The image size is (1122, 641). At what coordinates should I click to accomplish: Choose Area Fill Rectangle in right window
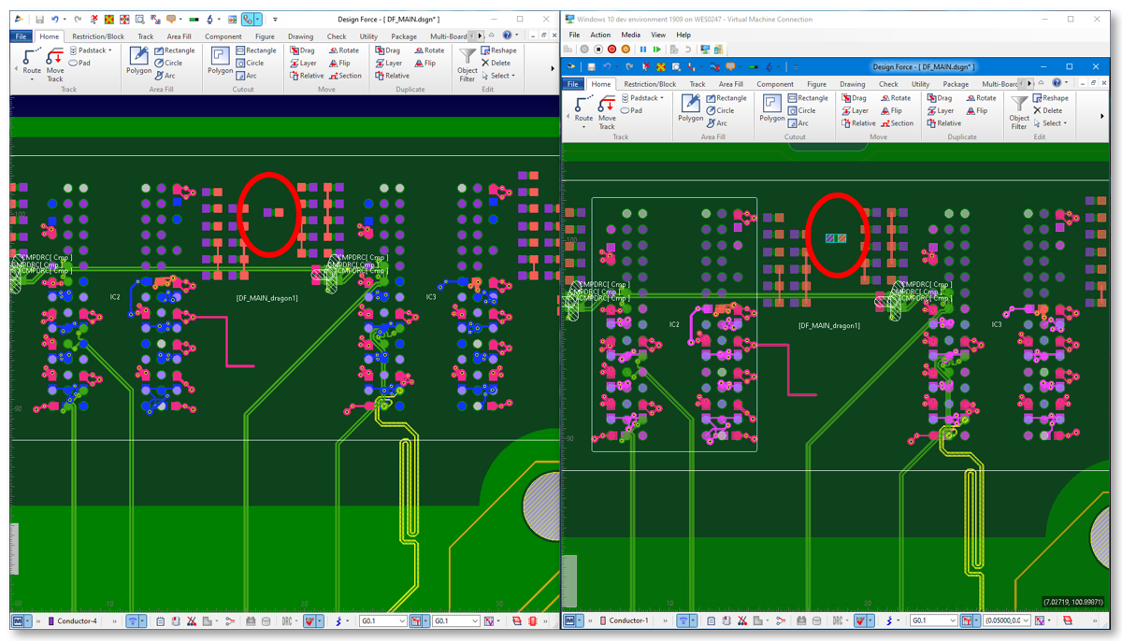click(726, 98)
